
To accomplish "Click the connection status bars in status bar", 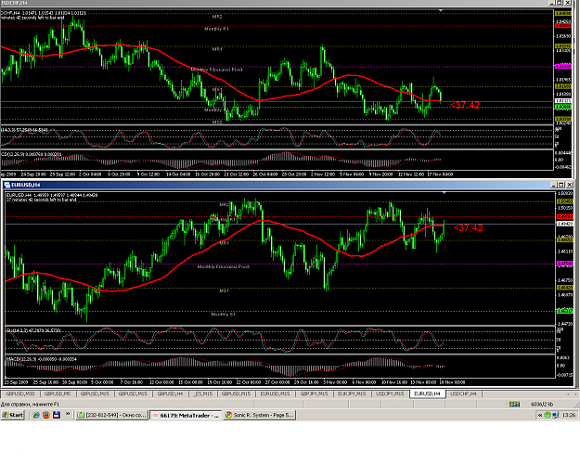I will point(514,404).
